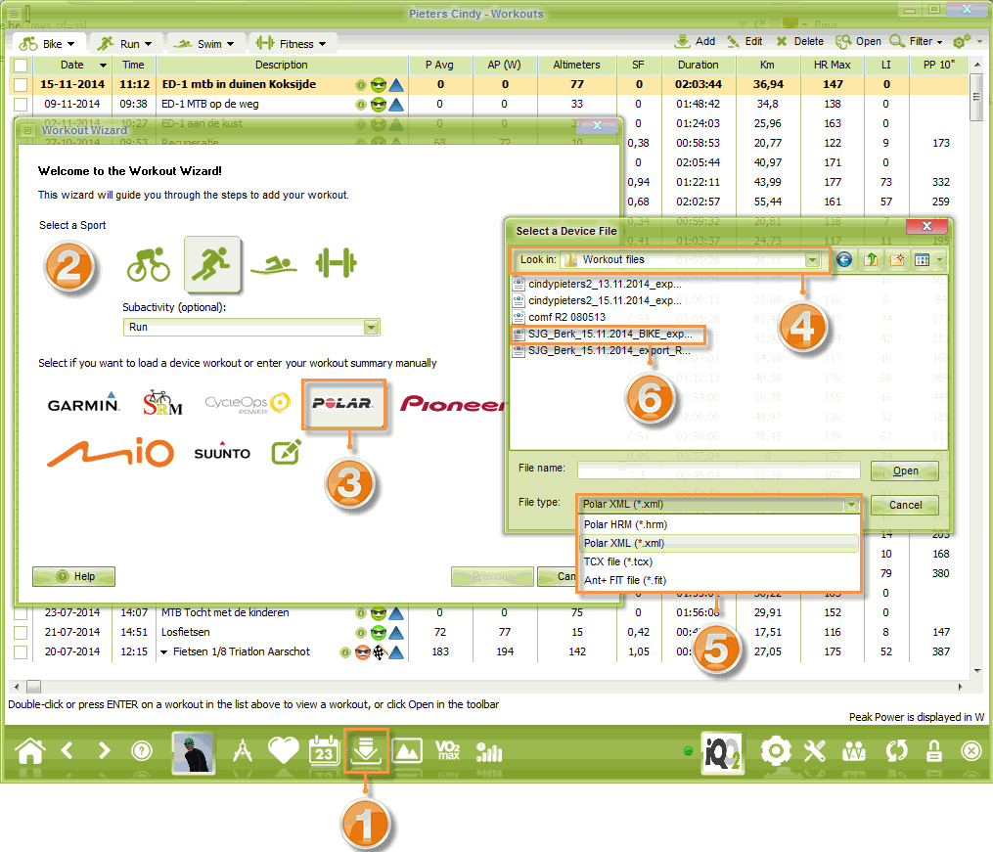Expand the Fietsen 1/8 Triatlon Aarschot row
Screen dimensions: 993x852
(164, 652)
